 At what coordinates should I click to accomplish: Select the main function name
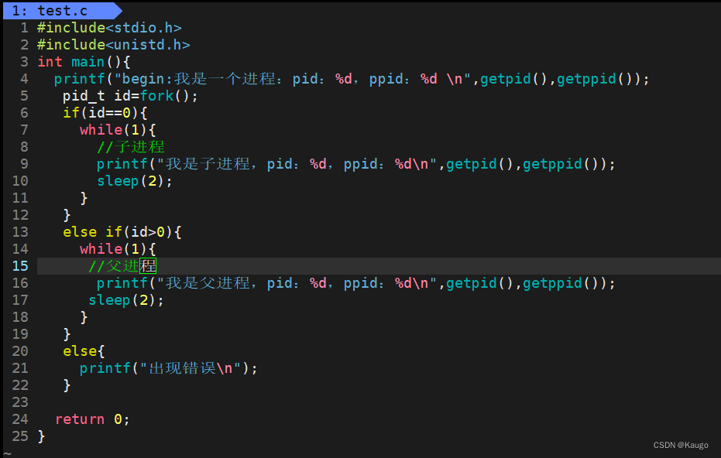coord(87,61)
